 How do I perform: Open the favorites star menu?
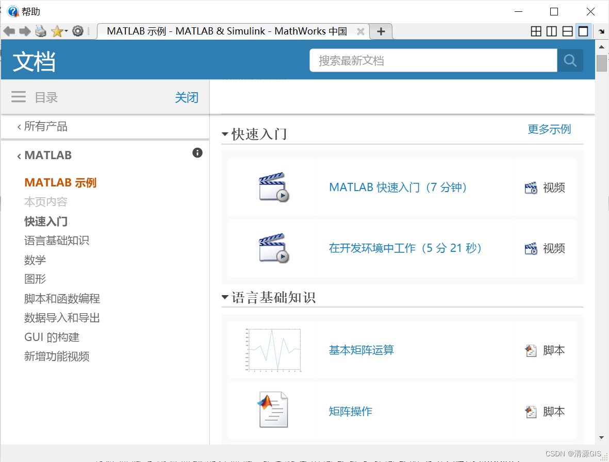tap(59, 31)
